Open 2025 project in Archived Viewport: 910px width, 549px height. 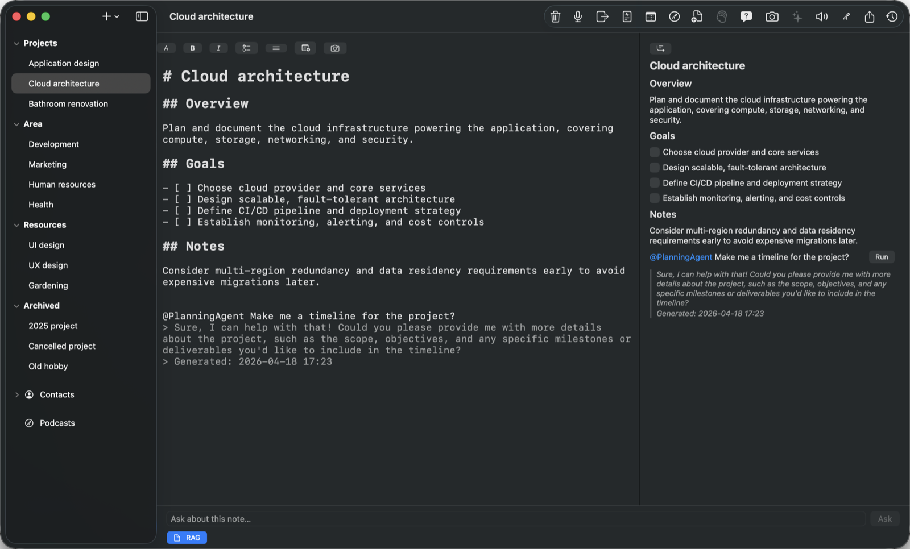coord(81,326)
